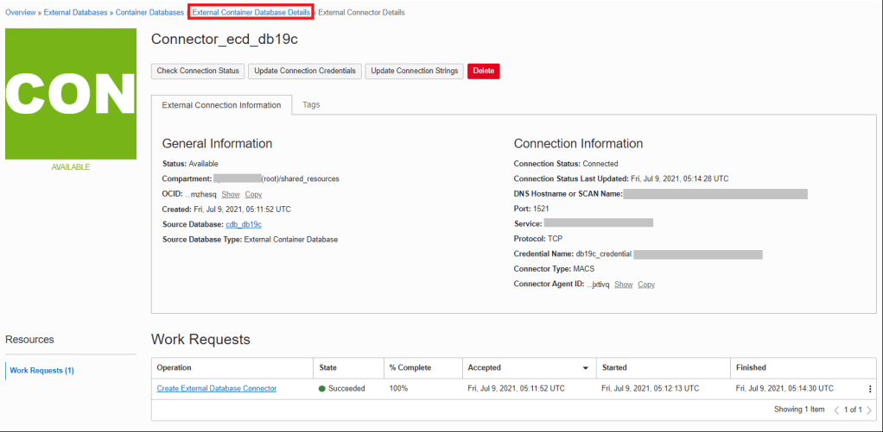Navigate to External Databases breadcrumb

coord(78,13)
